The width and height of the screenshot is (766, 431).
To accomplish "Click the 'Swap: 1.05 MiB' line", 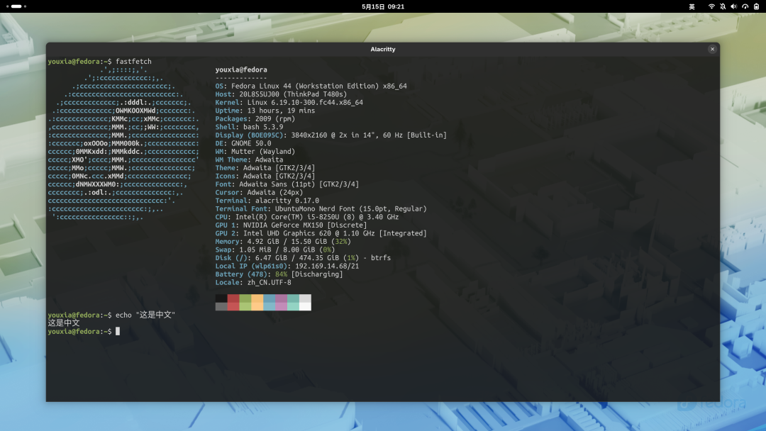I will click(x=275, y=250).
